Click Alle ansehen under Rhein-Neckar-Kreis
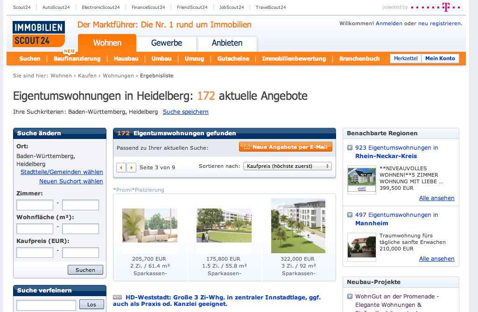478x312 pixels. click(x=436, y=198)
